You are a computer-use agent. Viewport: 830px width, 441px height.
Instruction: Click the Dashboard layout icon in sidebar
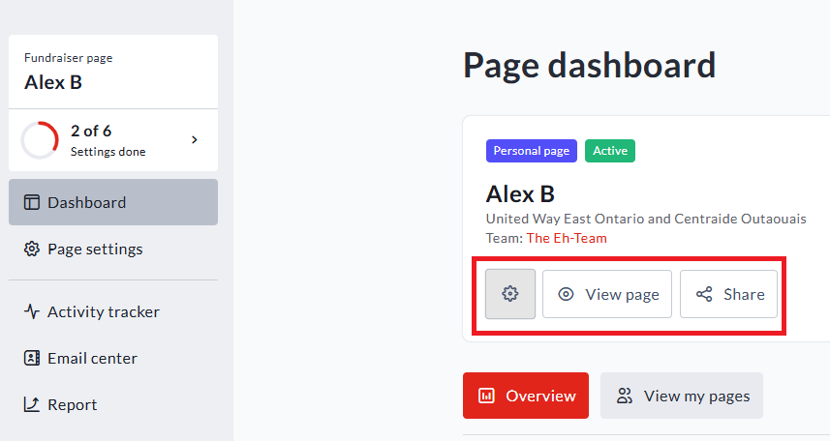(32, 202)
